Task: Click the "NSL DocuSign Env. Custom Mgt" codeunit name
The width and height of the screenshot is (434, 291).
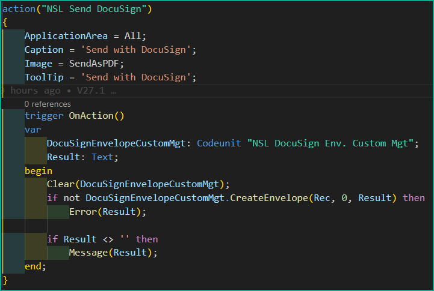Action: [330, 143]
